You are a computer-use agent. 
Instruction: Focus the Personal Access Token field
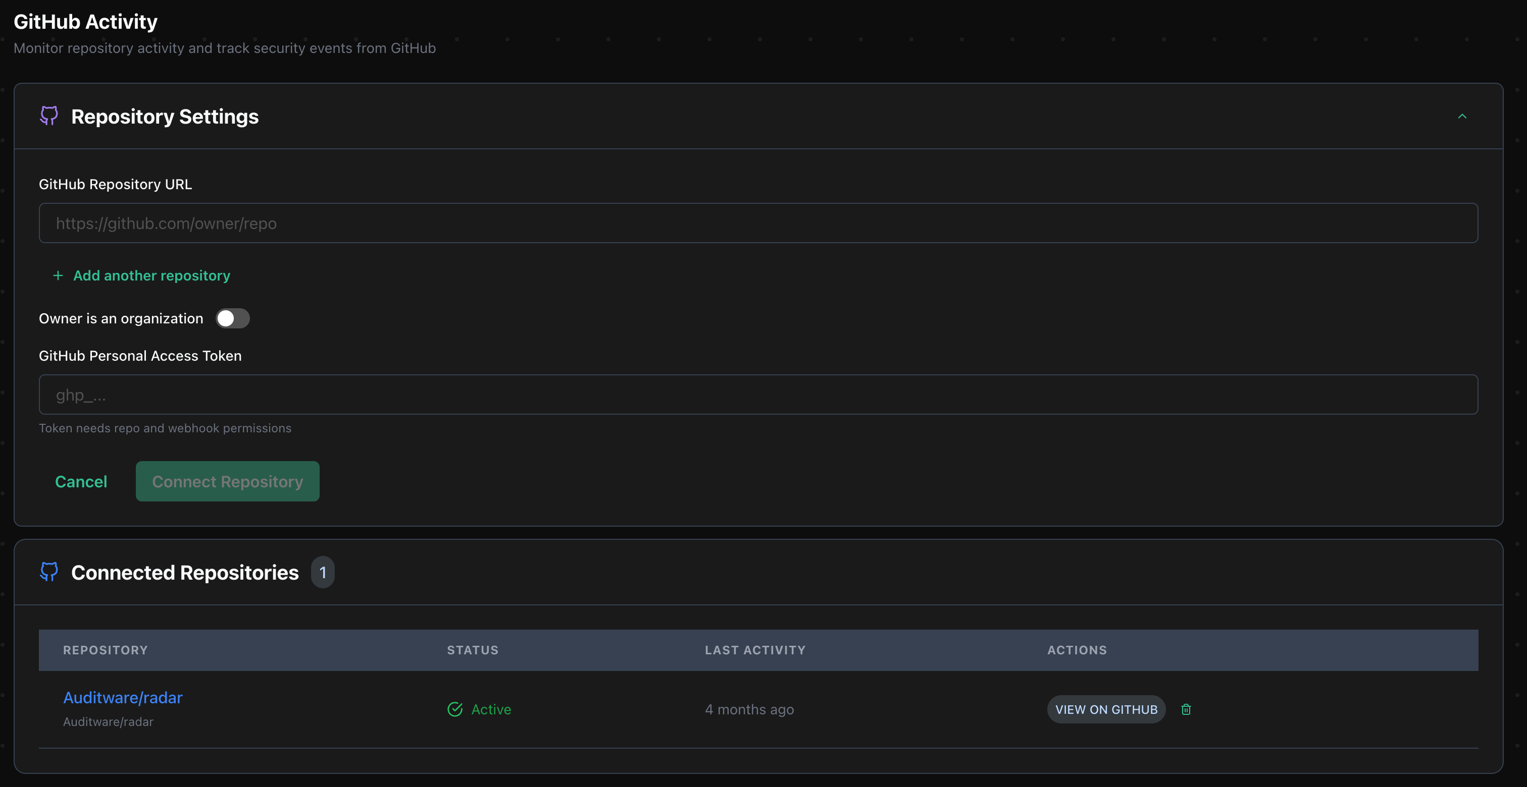[x=758, y=395]
